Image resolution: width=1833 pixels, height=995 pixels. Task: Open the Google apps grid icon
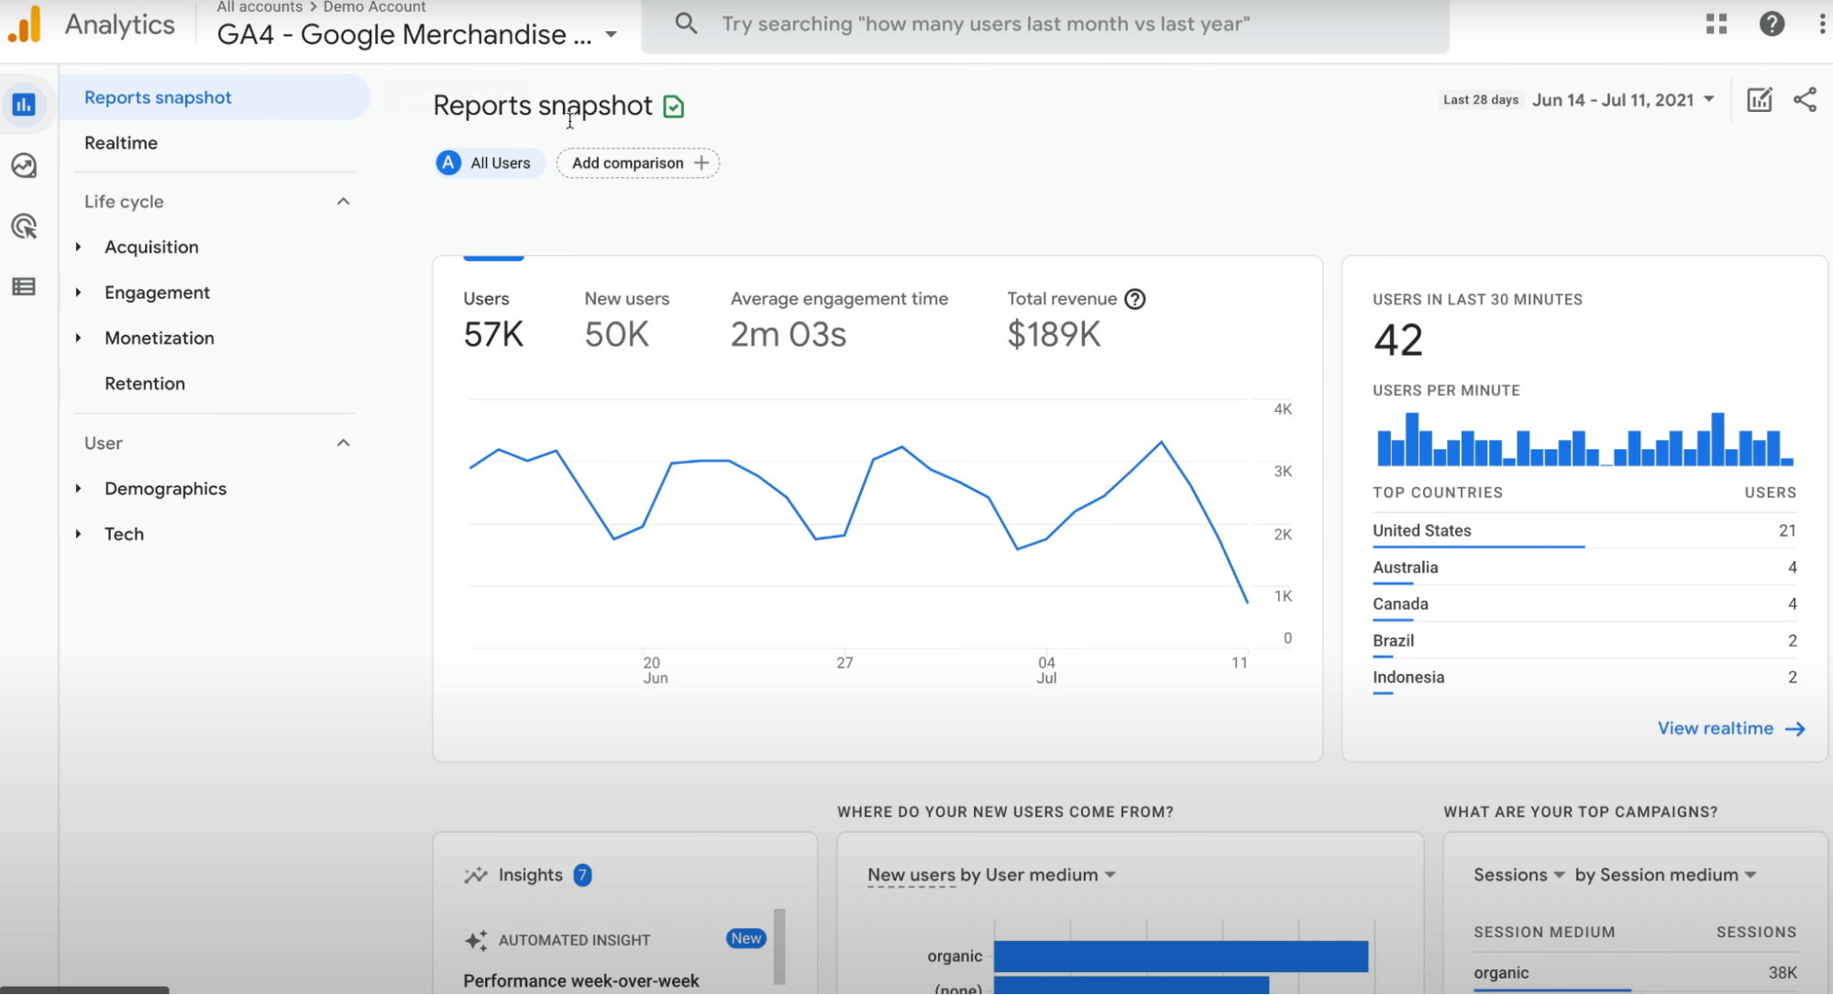pos(1717,24)
